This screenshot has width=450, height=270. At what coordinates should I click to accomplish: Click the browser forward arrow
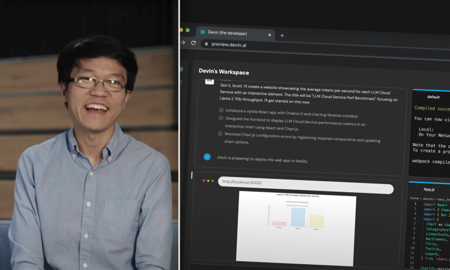(x=183, y=43)
